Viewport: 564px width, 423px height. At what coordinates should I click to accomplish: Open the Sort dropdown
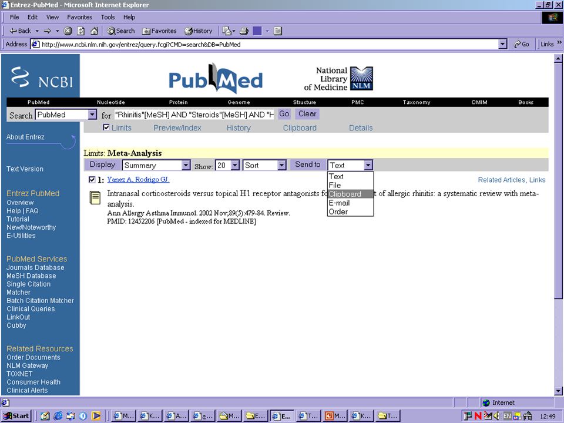point(264,165)
